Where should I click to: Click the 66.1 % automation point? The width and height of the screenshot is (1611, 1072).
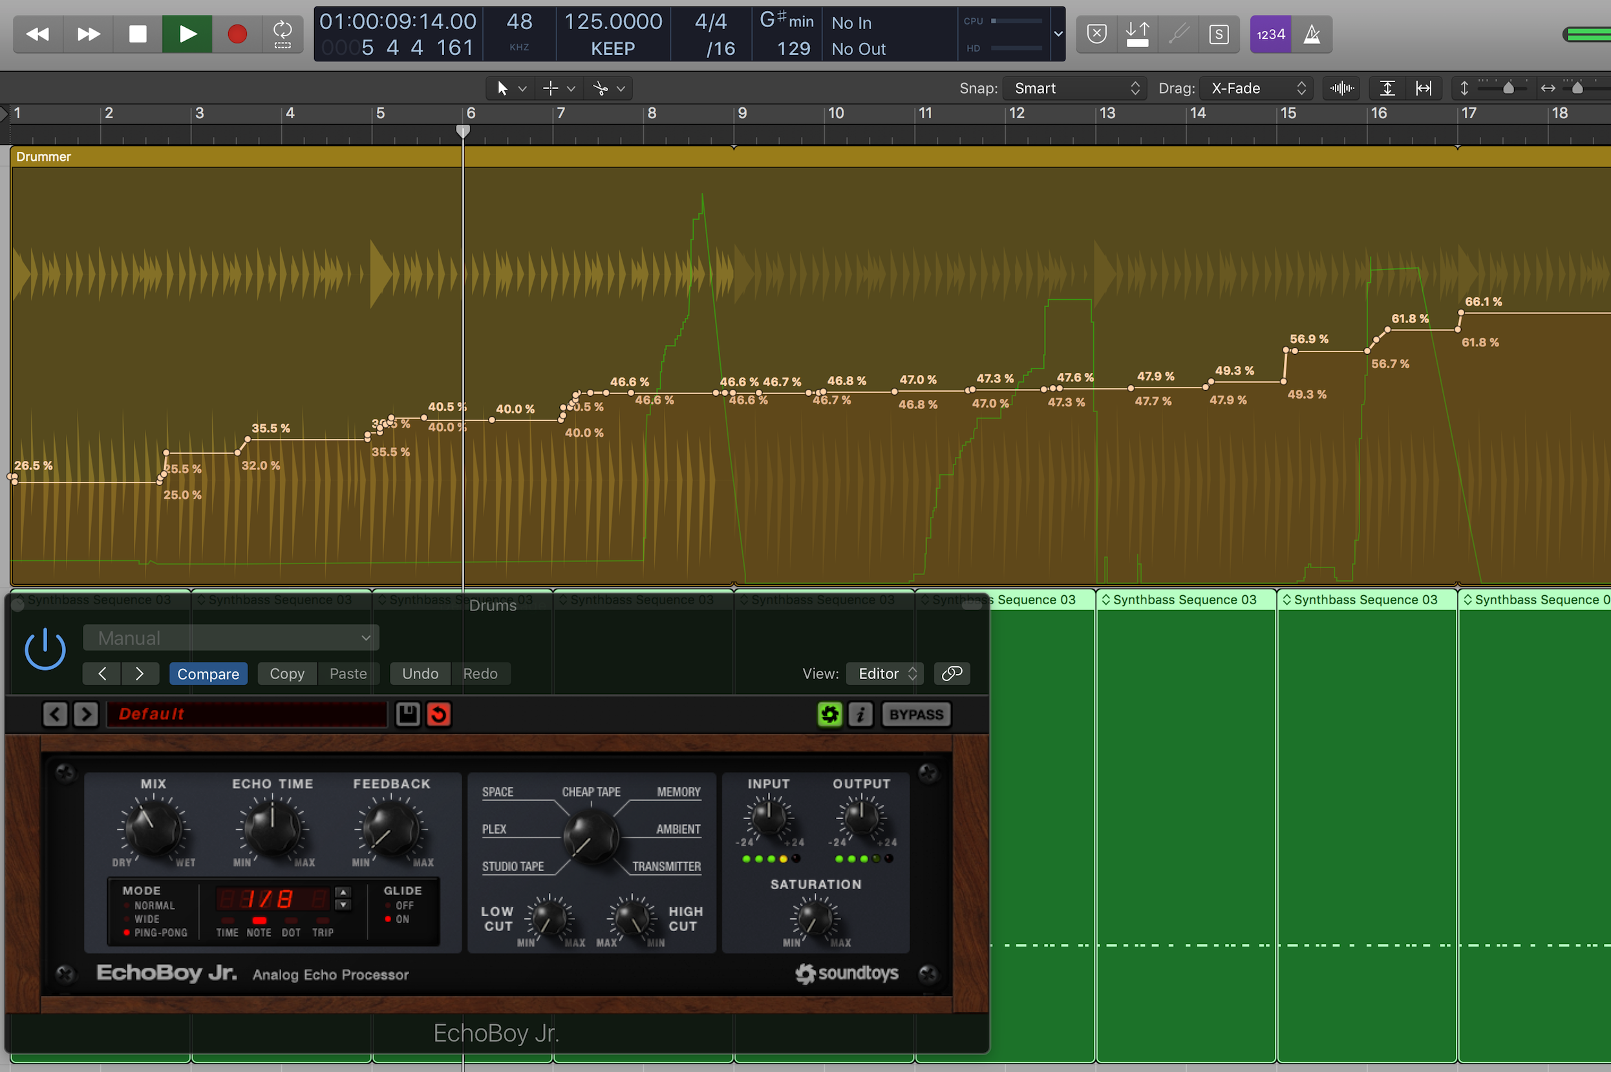coord(1460,313)
